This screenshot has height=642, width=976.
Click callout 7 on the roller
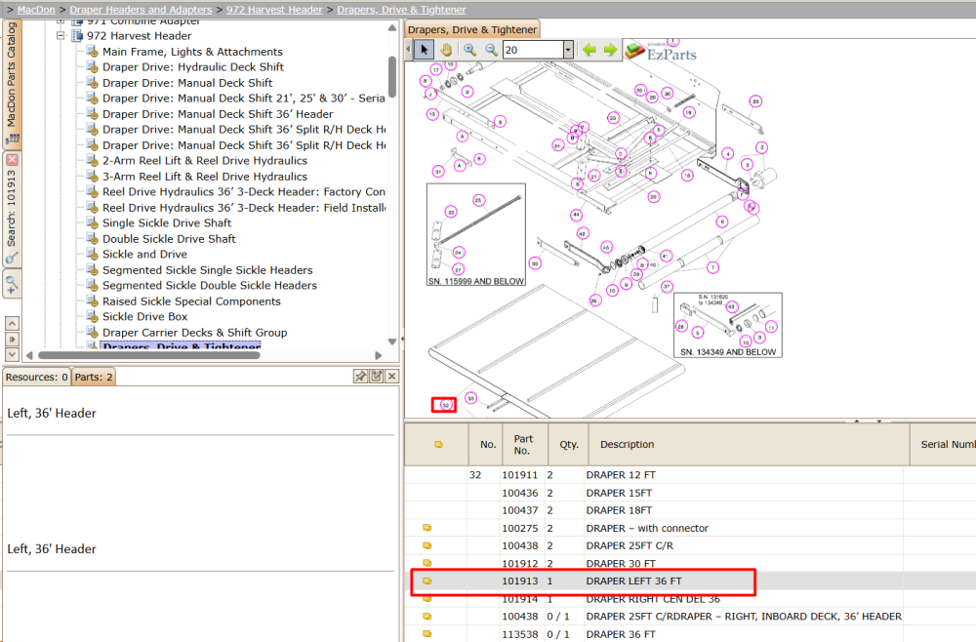coord(712,267)
